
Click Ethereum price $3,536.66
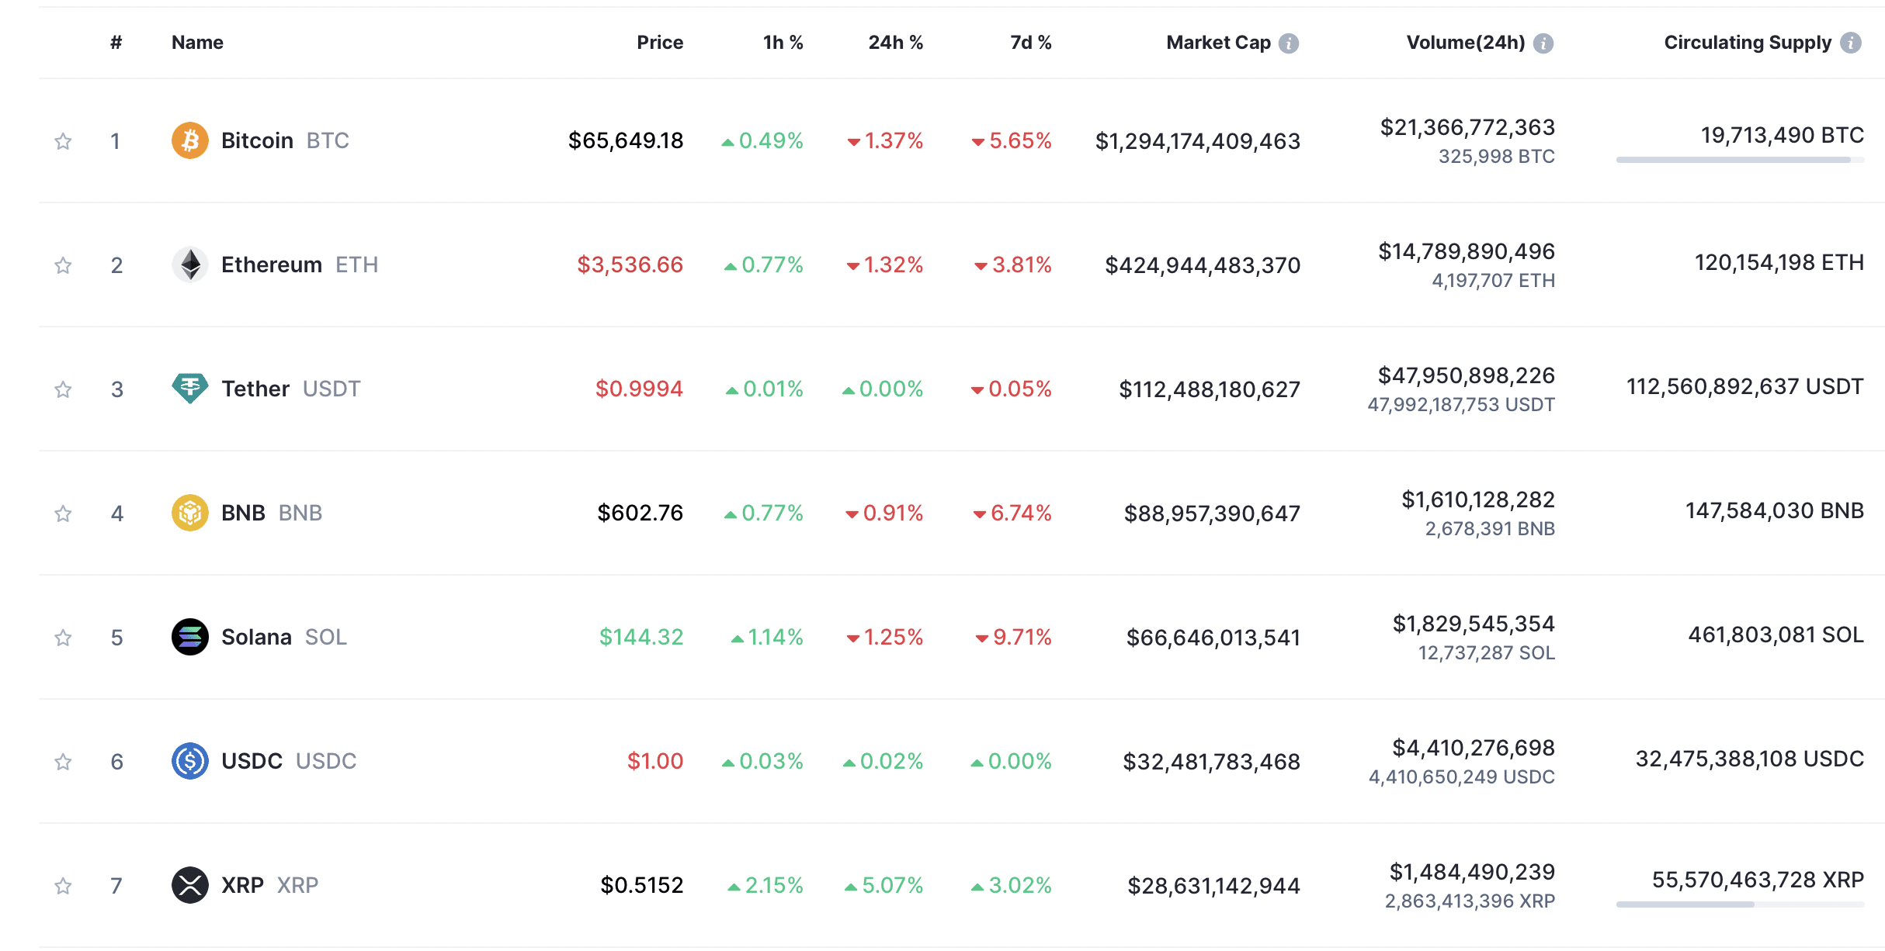[x=630, y=265]
